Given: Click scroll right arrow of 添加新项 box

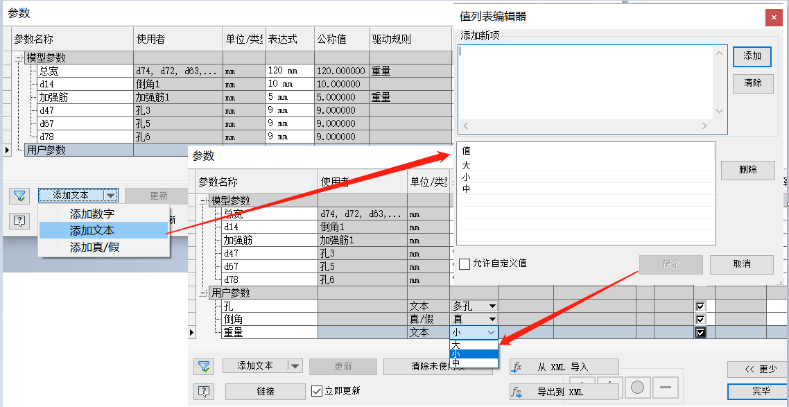Looking at the screenshot, I should pyautogui.click(x=705, y=126).
